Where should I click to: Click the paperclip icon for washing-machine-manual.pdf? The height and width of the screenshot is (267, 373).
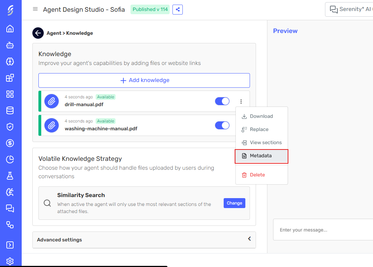pyautogui.click(x=52, y=125)
